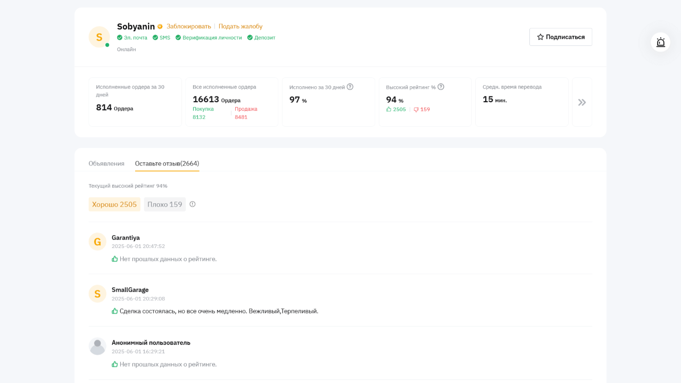Click the verified badge next to Sobyanin

pos(160,27)
